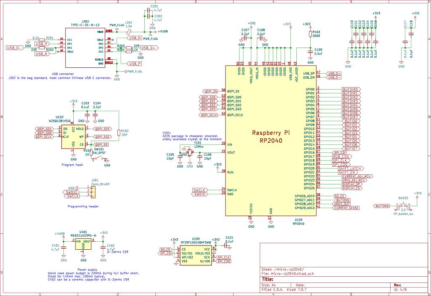Select the C109 2.2uF capacitor label

318,52
